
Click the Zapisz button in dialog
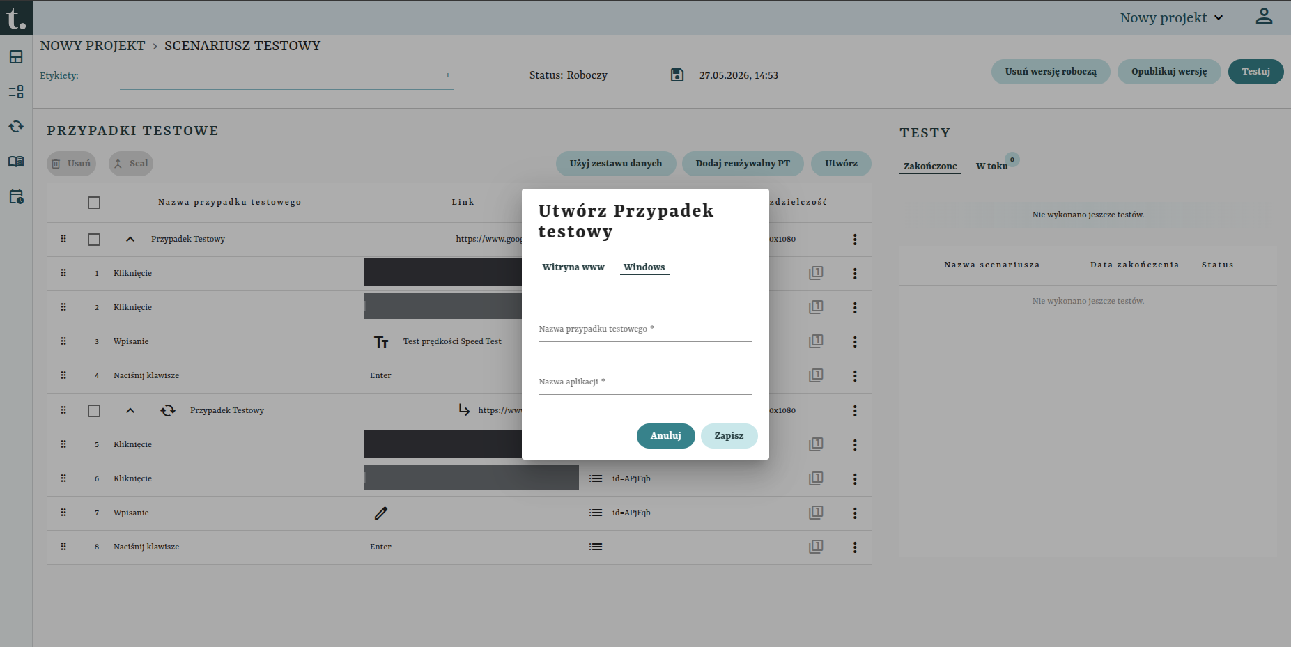(729, 436)
